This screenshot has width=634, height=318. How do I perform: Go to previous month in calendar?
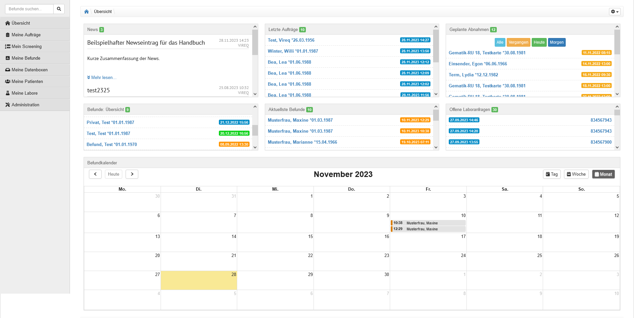coord(95,174)
